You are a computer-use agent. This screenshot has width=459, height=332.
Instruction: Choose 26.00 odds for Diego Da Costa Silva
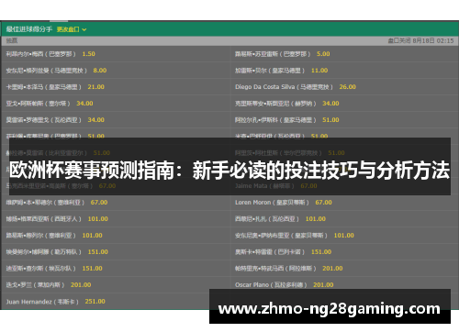347,87
